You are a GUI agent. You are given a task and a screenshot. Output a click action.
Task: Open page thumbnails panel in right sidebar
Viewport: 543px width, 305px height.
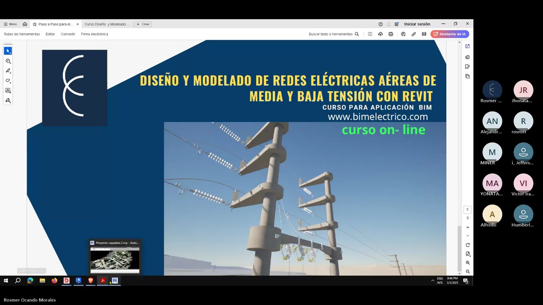467,76
